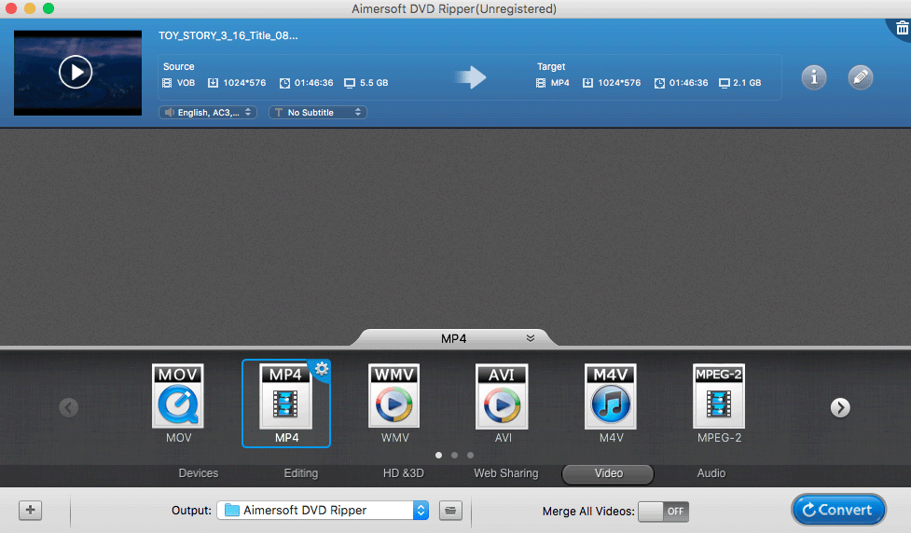
Task: Click the Merge All Videos label
Action: click(588, 511)
